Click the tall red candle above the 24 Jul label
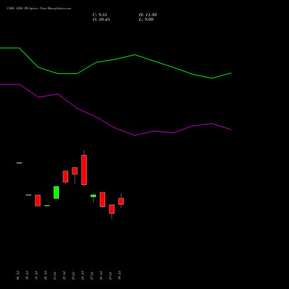Viewport: 289px width, 289px height. click(x=84, y=170)
